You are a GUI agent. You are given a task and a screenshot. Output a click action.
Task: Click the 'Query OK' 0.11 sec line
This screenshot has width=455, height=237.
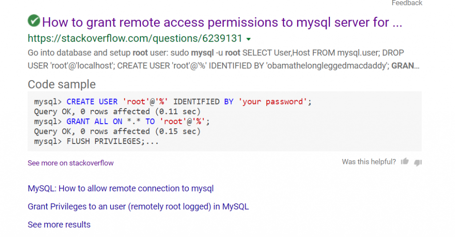117,112
